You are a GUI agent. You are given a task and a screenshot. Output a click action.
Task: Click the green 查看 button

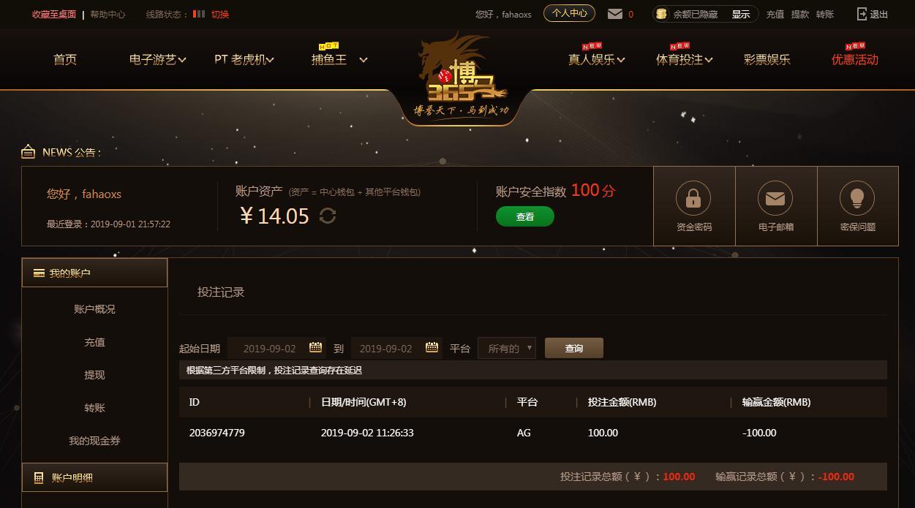525,216
